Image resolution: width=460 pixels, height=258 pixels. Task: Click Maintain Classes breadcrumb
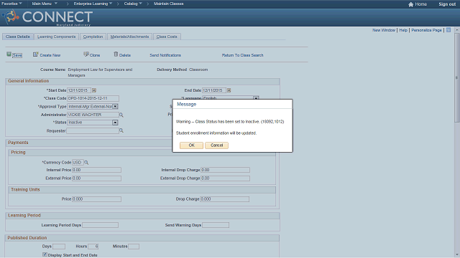click(x=169, y=4)
